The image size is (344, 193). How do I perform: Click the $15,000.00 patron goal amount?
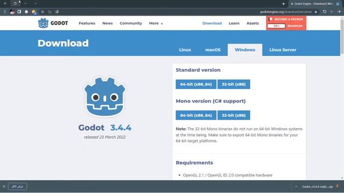click(295, 26)
